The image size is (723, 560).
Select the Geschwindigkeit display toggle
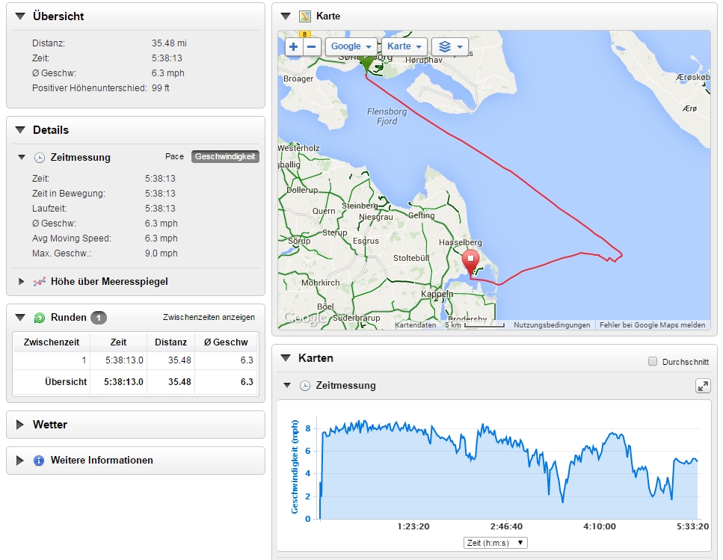click(x=225, y=157)
